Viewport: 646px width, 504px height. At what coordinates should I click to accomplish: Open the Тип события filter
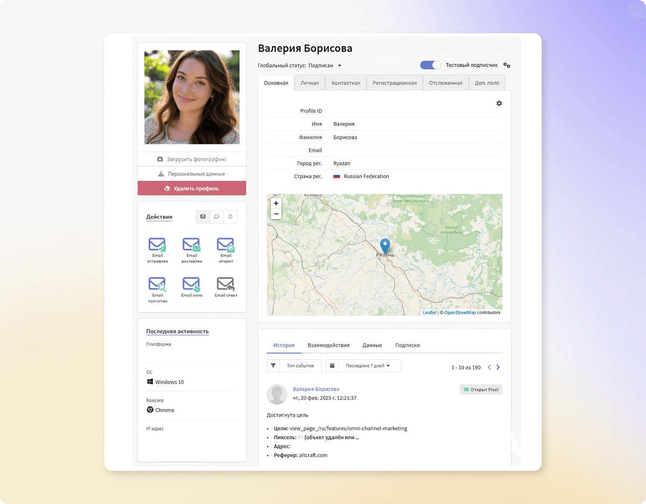[294, 366]
